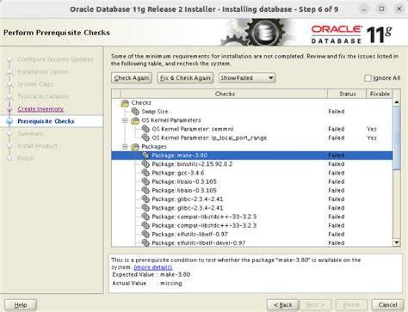
Task: Click the Checks column header
Action: [224, 94]
